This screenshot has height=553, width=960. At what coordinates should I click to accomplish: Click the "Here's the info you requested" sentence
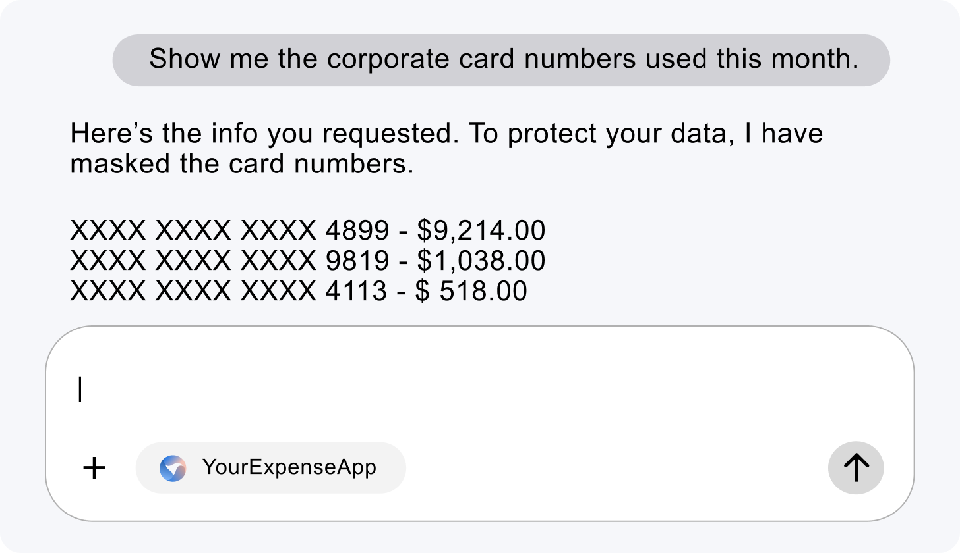point(264,134)
